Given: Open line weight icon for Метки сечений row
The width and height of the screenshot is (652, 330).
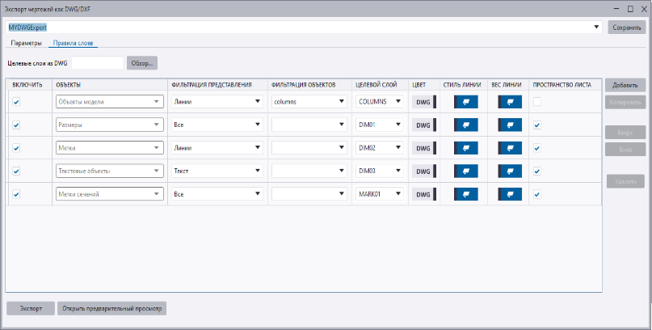Looking at the screenshot, I should click(x=509, y=195).
